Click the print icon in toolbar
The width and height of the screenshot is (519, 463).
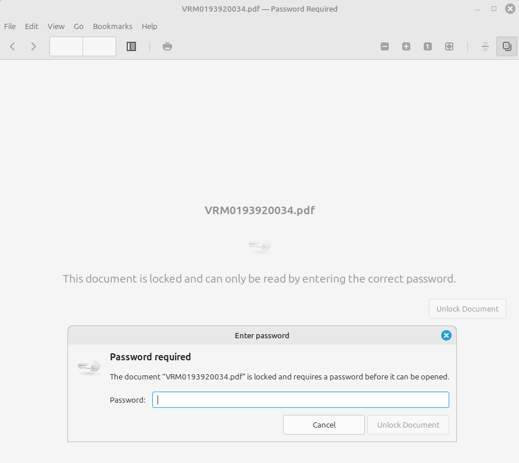(167, 46)
